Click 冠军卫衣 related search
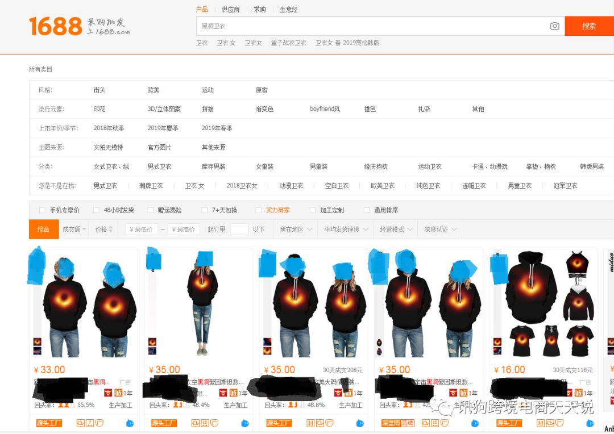 (x=566, y=186)
